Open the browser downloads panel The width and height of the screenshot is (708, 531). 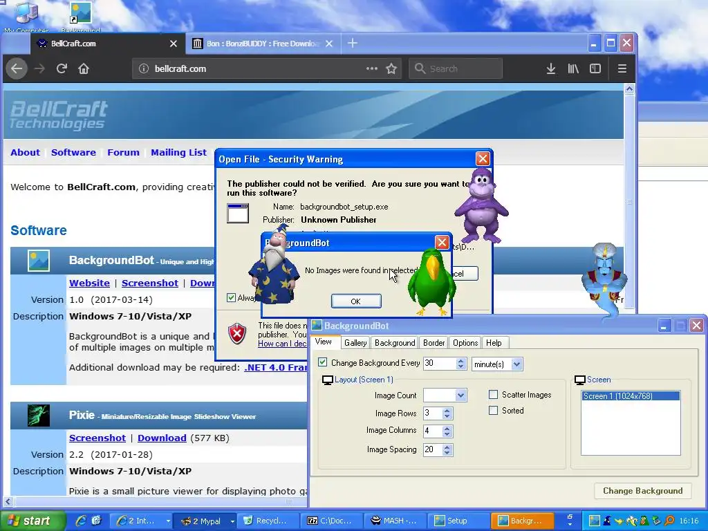coord(551,68)
